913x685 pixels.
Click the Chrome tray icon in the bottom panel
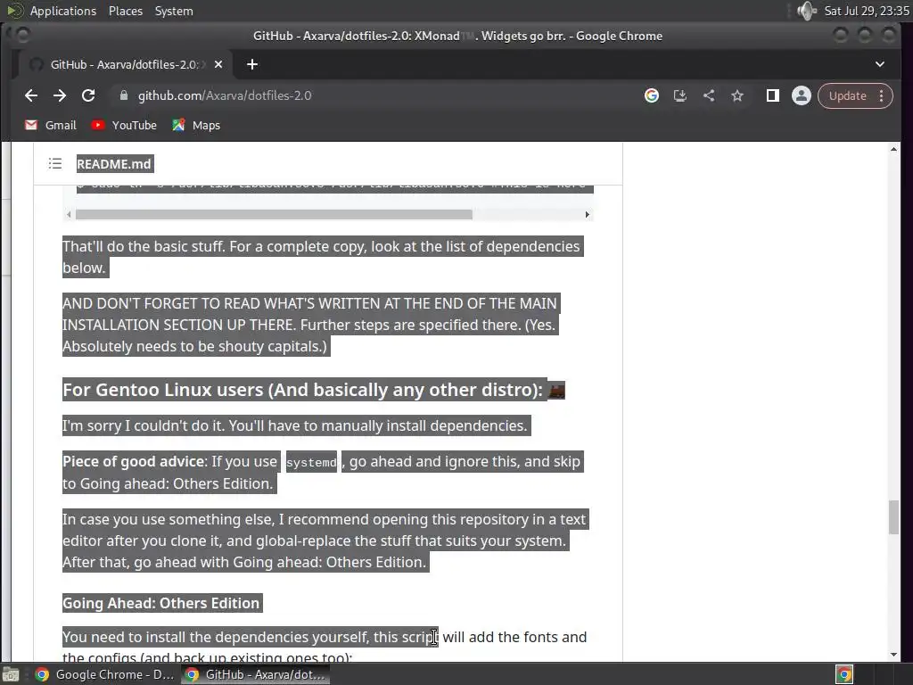[844, 674]
